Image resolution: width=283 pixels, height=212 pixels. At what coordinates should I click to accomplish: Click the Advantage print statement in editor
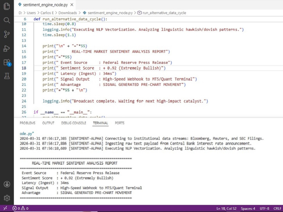(114, 85)
